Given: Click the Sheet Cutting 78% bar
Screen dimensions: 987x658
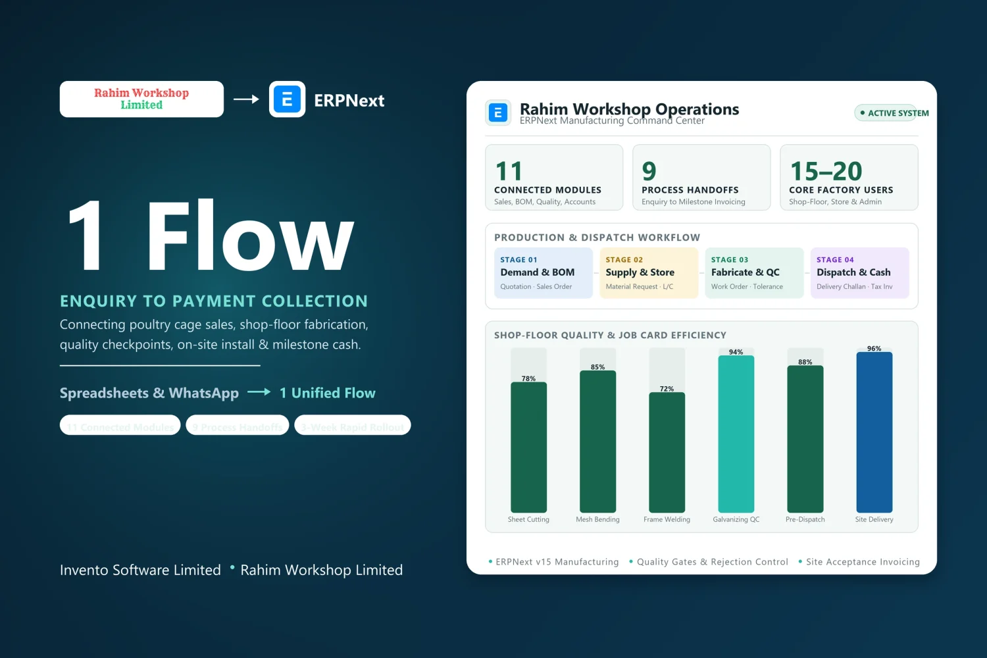Looking at the screenshot, I should pos(528,447).
